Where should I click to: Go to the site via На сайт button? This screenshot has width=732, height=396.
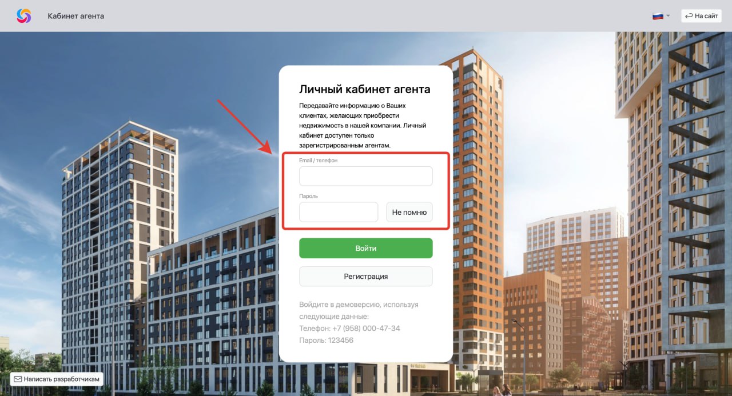tap(701, 16)
